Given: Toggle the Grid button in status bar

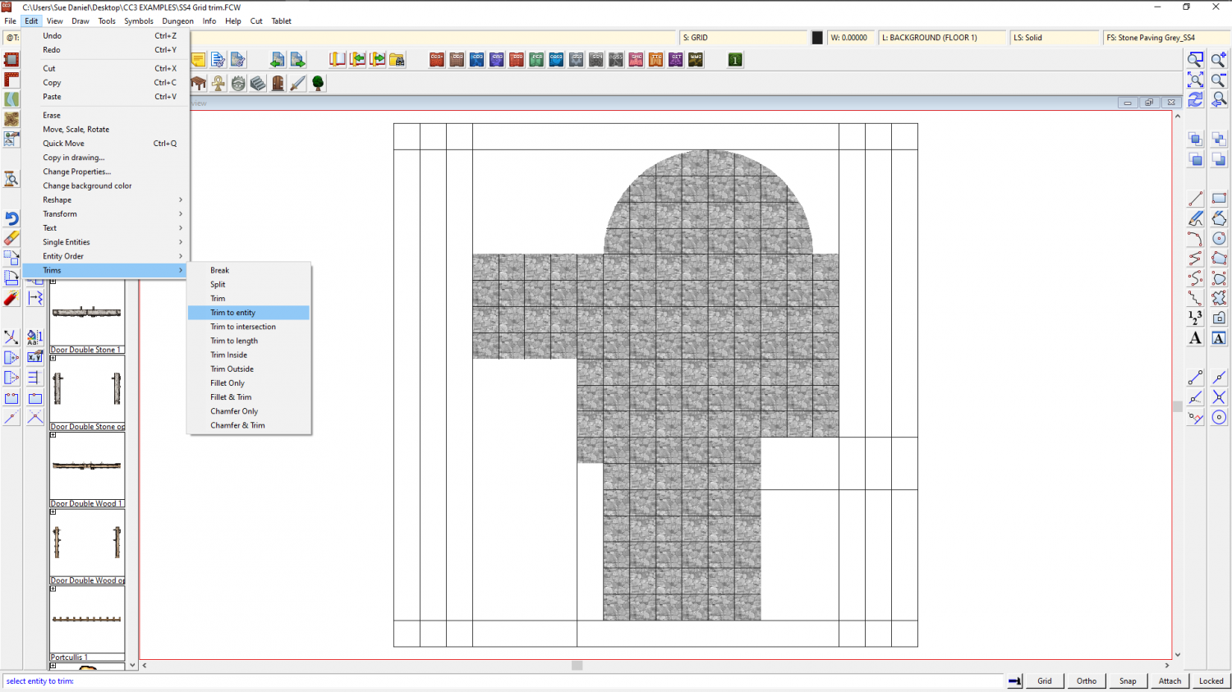Looking at the screenshot, I should pyautogui.click(x=1045, y=681).
